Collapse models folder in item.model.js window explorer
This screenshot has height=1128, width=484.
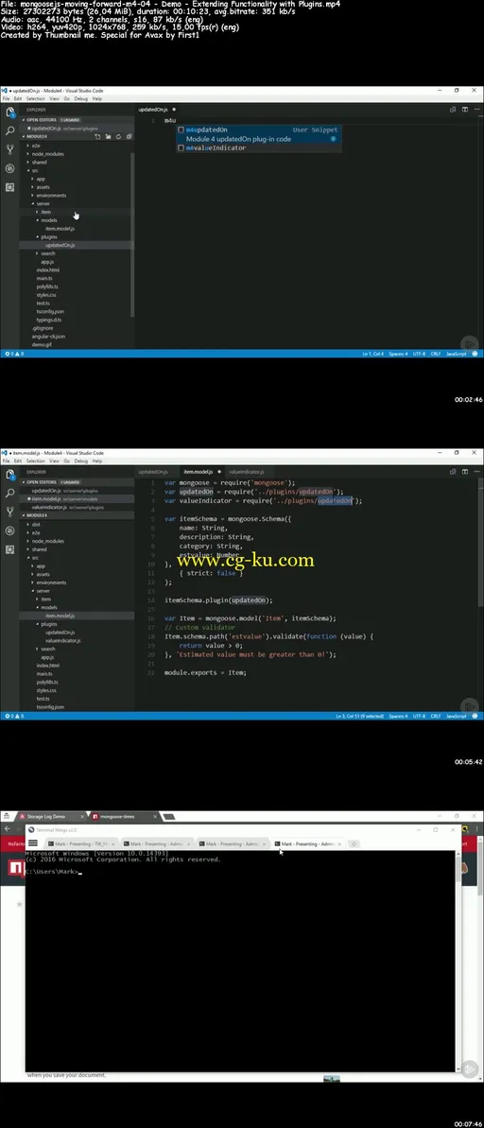tap(49, 607)
